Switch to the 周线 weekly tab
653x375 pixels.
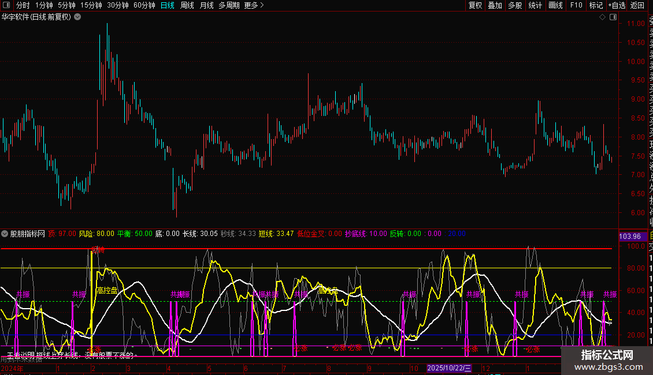(x=187, y=5)
